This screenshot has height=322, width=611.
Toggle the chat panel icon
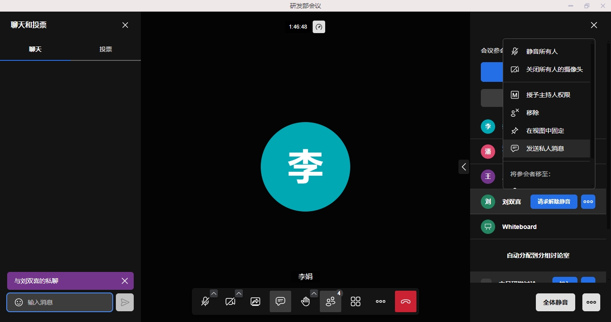(x=280, y=301)
